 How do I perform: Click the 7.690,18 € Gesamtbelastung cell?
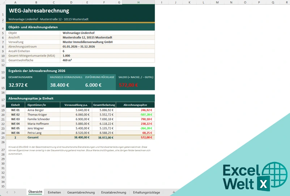click(x=104, y=119)
